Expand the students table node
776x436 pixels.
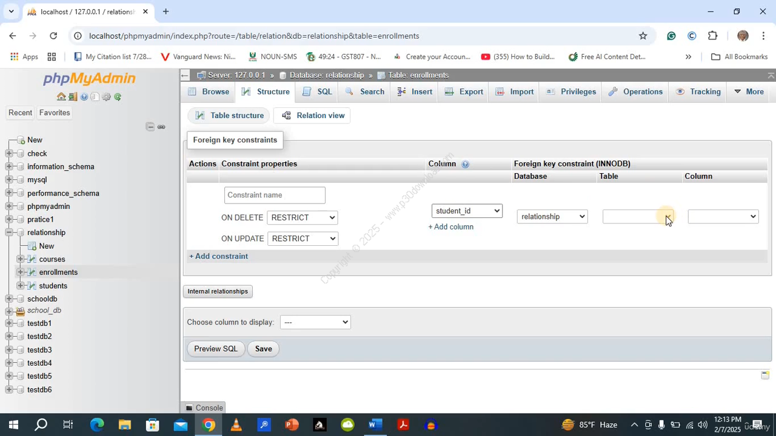tap(21, 286)
